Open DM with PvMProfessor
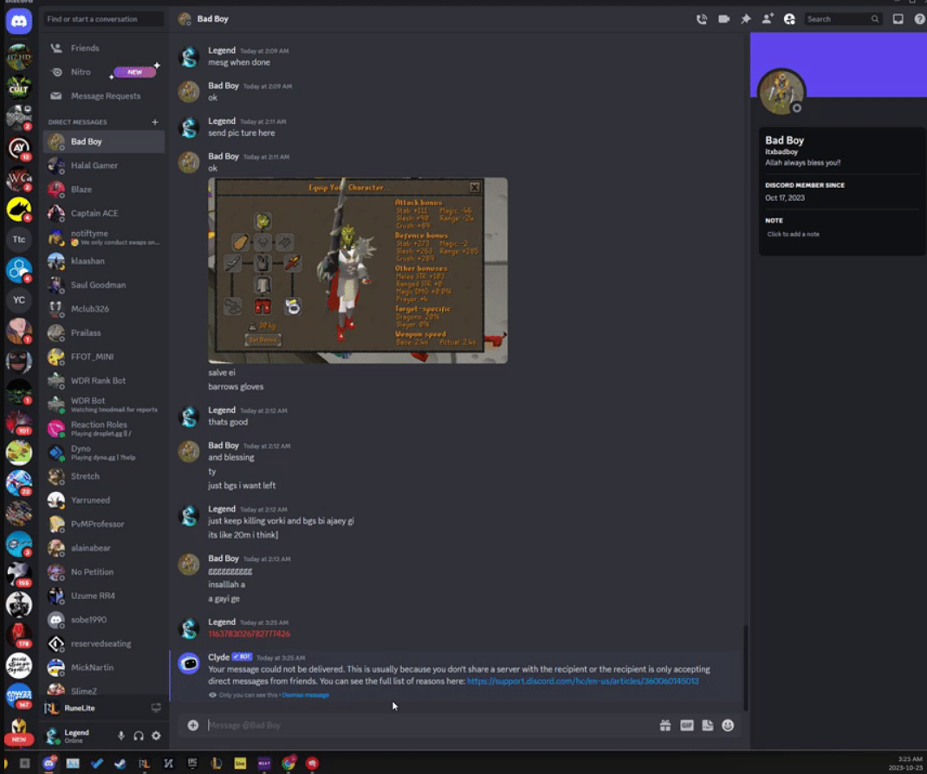The width and height of the screenshot is (927, 774). pyautogui.click(x=104, y=524)
